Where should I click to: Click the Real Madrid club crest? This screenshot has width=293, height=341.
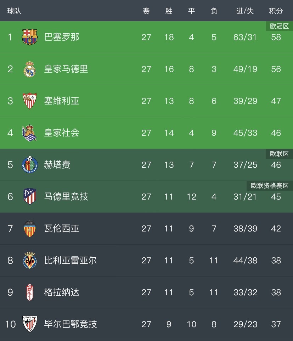30,69
